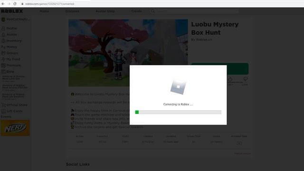The width and height of the screenshot is (304, 171).
Task: Click the Report Abuse link
Action: click(x=242, y=153)
